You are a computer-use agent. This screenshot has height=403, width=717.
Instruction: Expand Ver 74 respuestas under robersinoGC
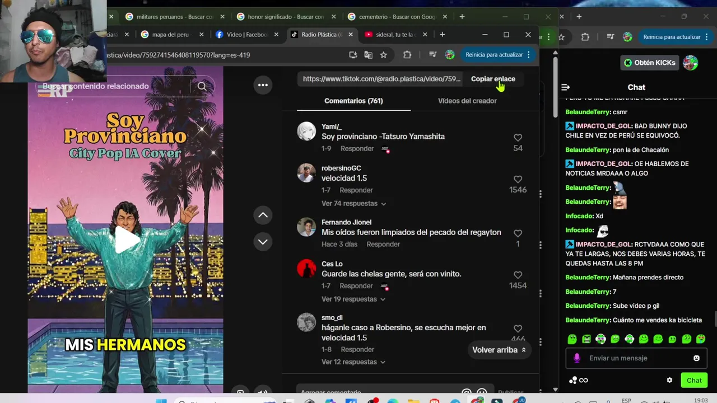(x=353, y=203)
